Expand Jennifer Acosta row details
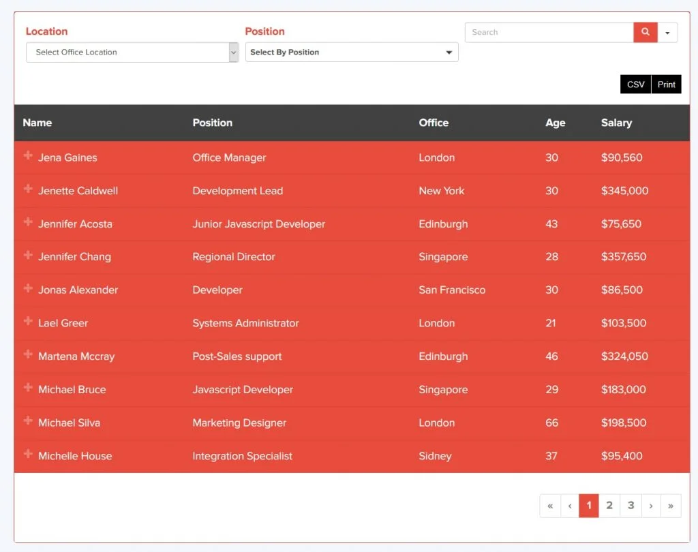The height and width of the screenshot is (552, 698). coord(28,221)
